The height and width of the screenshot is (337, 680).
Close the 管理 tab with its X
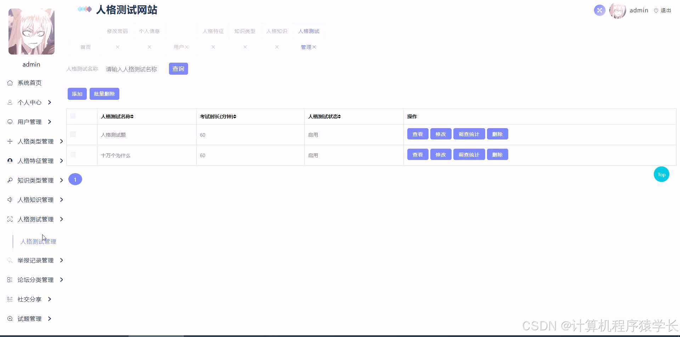point(314,47)
